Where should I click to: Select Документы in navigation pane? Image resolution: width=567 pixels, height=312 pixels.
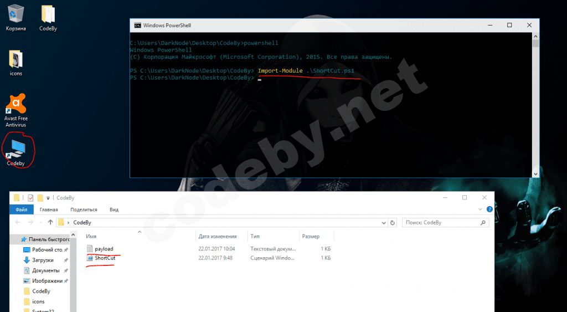tap(41, 270)
